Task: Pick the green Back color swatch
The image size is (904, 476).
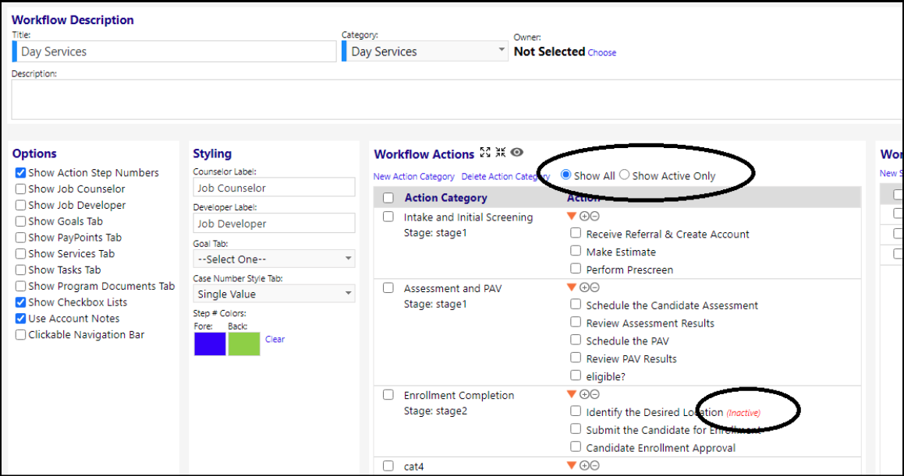Action: (244, 344)
